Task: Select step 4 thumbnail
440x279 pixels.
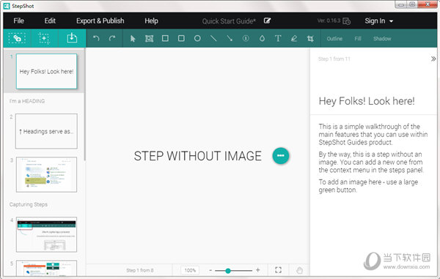Action: [x=47, y=234]
